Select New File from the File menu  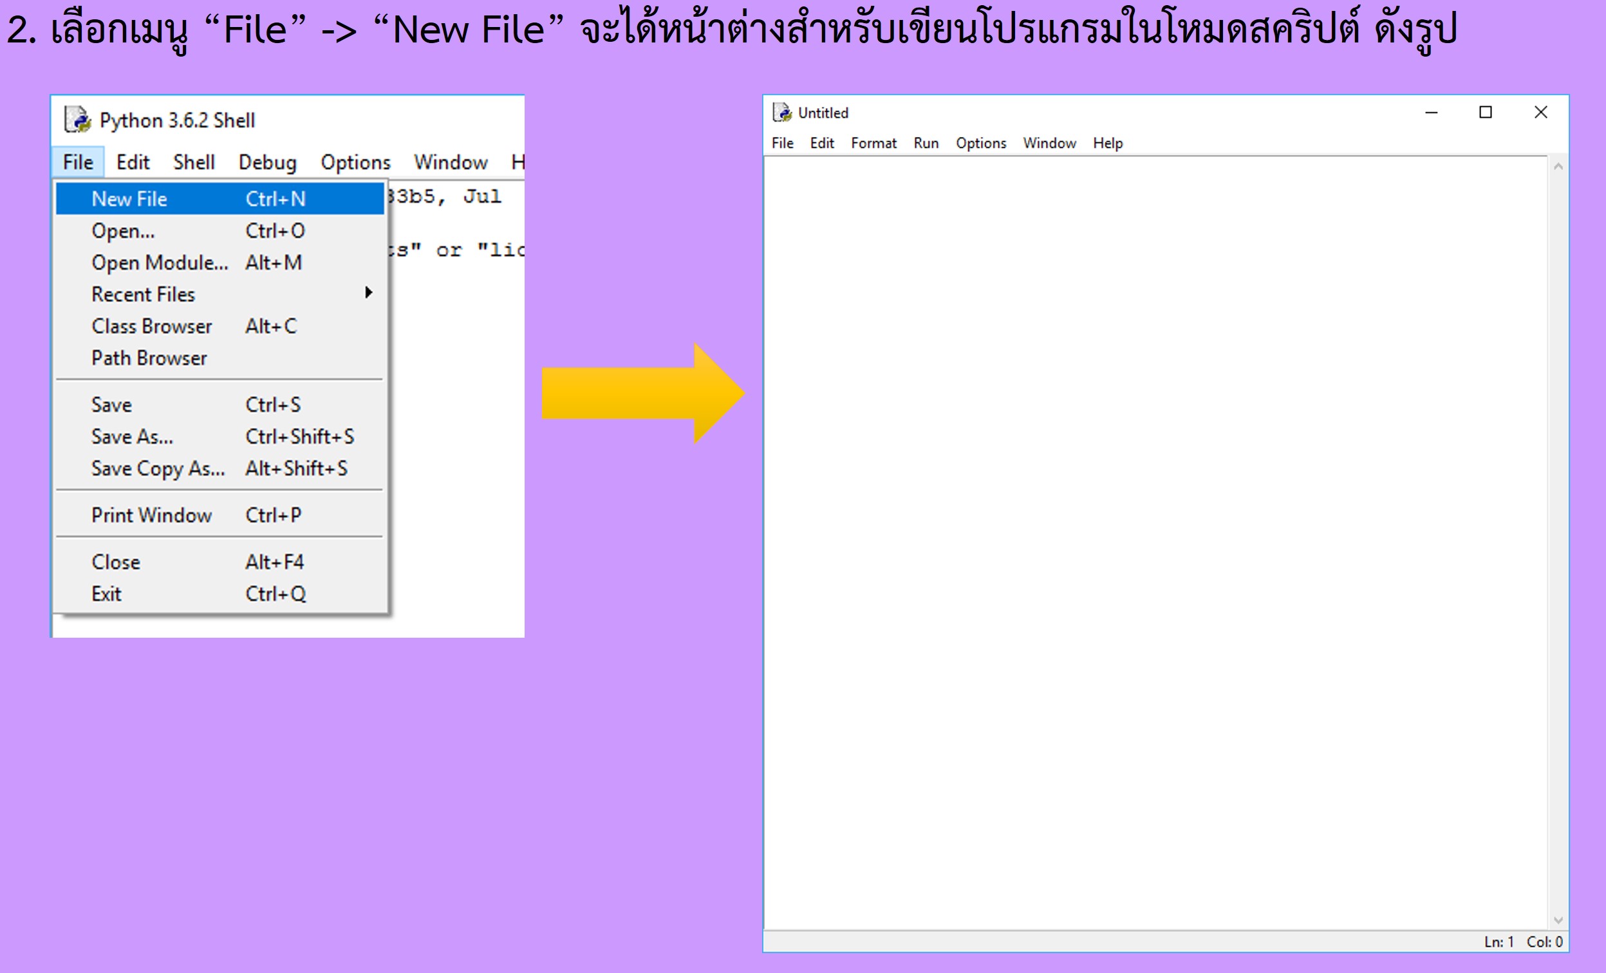130,199
